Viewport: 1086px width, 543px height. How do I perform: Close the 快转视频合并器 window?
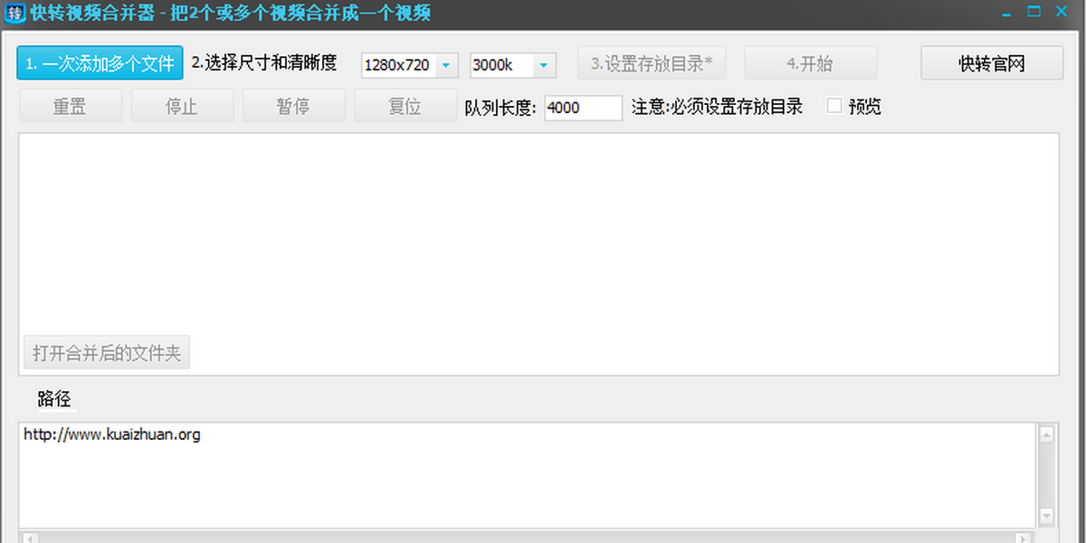point(1062,12)
